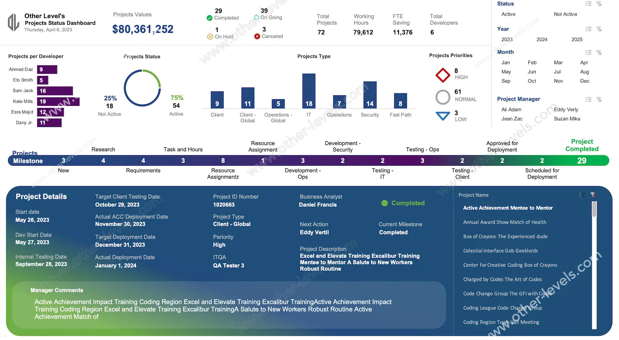
Task: Click the green Completed checkmark icon
Action: pyautogui.click(x=209, y=18)
